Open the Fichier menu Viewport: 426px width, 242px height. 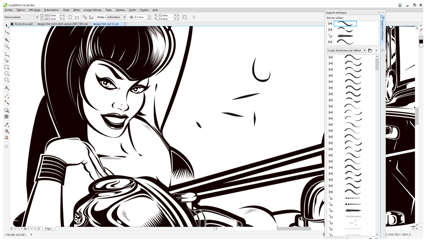pyautogui.click(x=9, y=10)
